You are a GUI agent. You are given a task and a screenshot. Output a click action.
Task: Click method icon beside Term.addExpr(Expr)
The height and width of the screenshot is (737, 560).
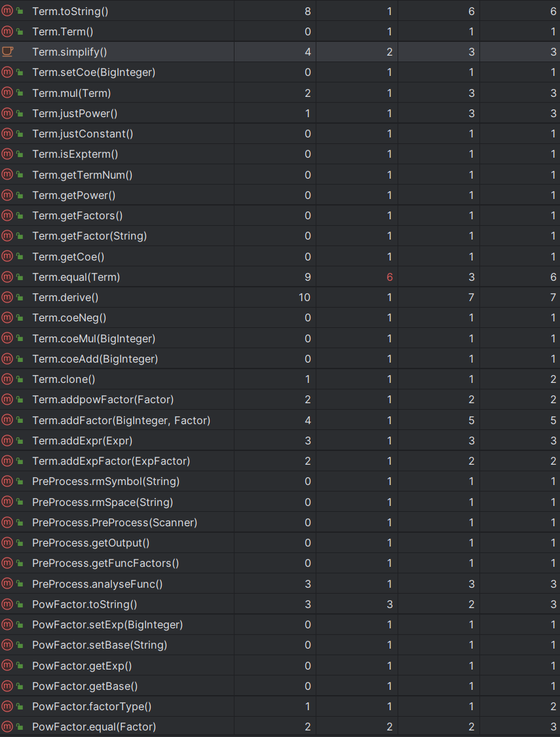(x=7, y=440)
